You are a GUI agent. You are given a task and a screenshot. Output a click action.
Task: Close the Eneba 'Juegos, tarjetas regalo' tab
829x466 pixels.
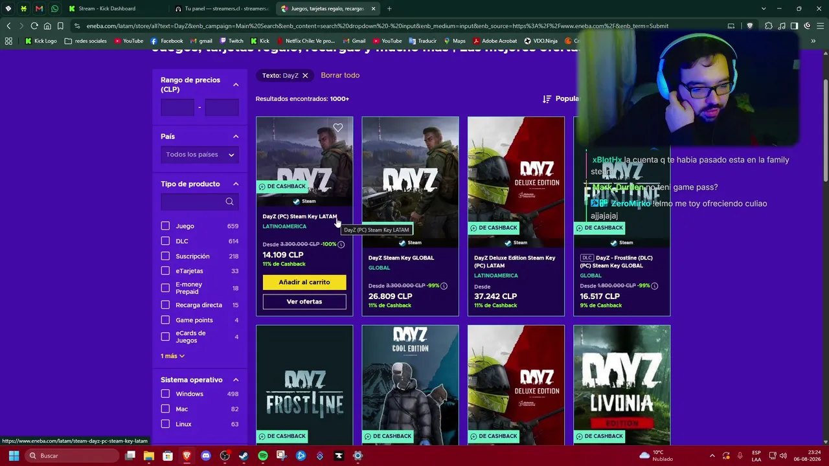pos(374,8)
